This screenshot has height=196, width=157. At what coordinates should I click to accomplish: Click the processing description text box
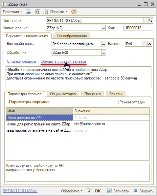pos(78,77)
